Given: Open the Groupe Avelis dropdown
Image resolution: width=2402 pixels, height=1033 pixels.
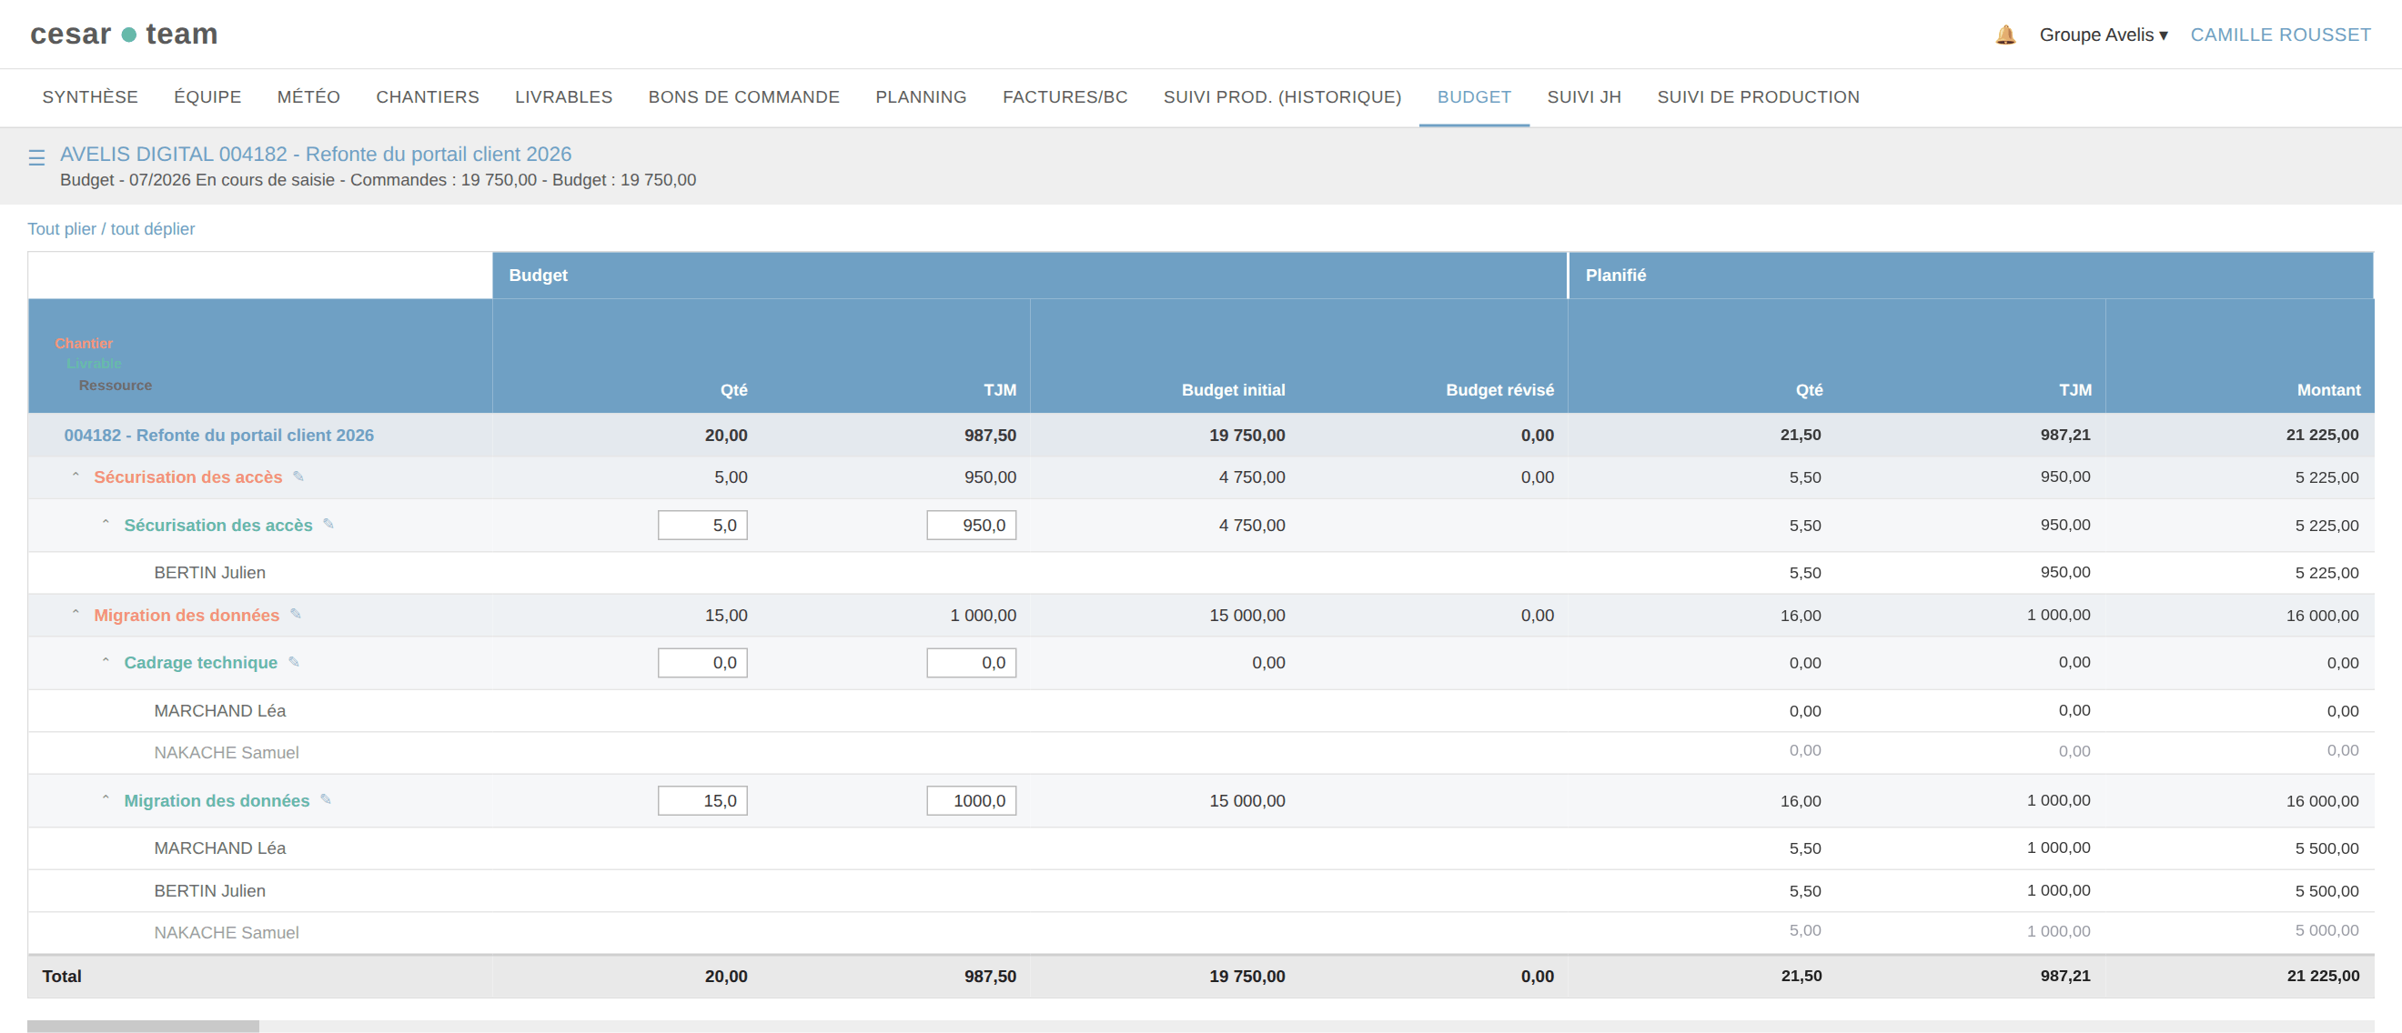Looking at the screenshot, I should [2103, 35].
